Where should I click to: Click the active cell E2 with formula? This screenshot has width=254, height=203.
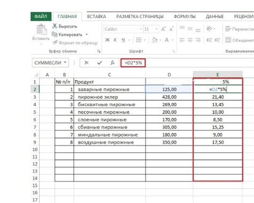click(218, 89)
